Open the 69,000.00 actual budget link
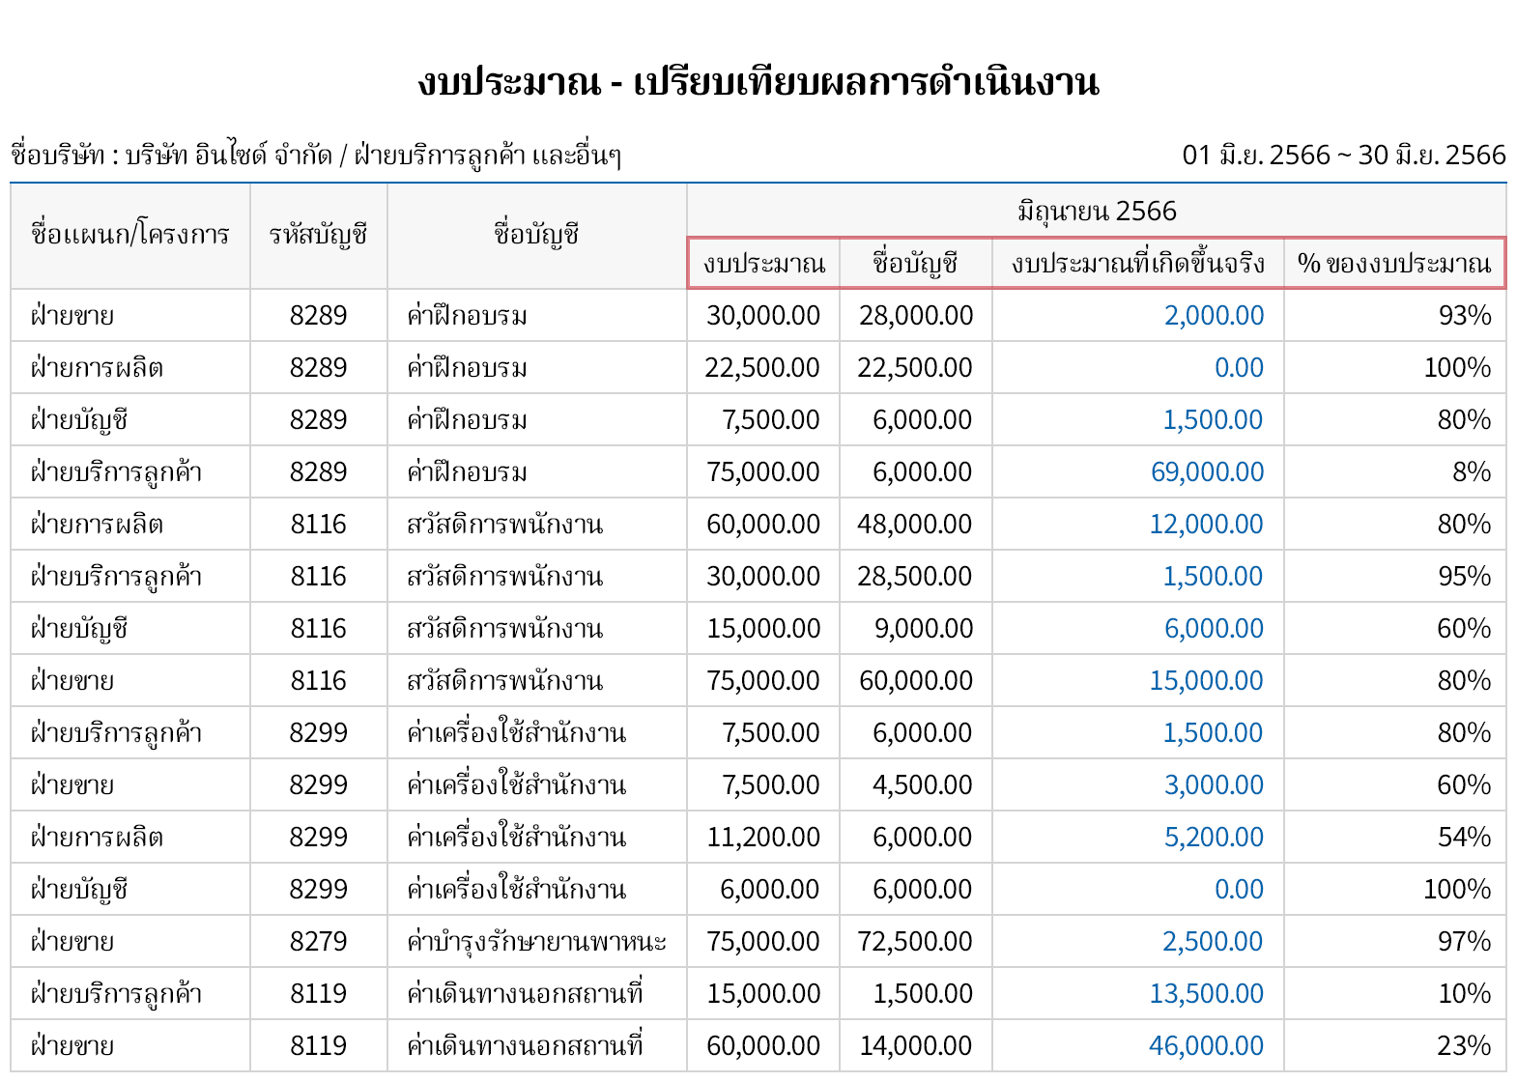This screenshot has width=1517, height=1082. click(x=1207, y=472)
